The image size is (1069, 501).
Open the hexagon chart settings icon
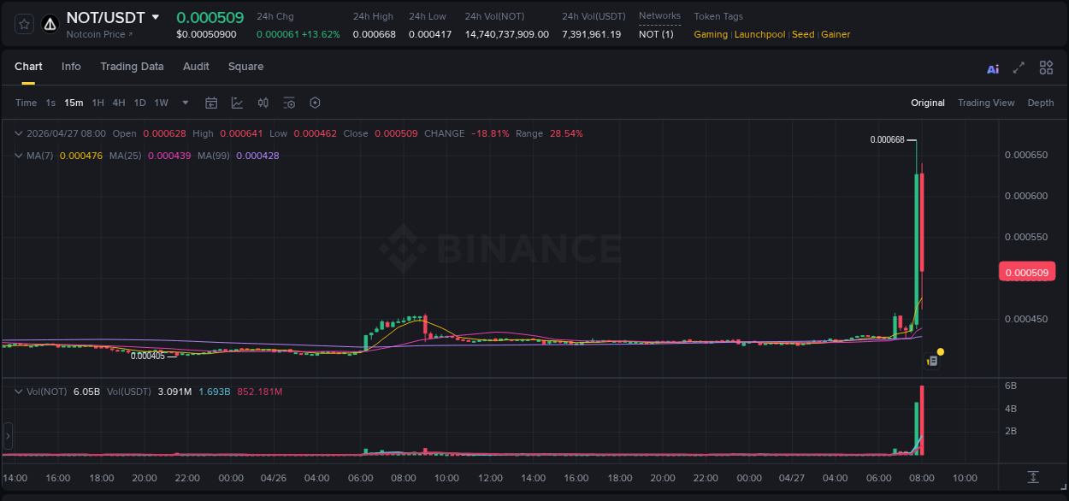pyautogui.click(x=315, y=103)
